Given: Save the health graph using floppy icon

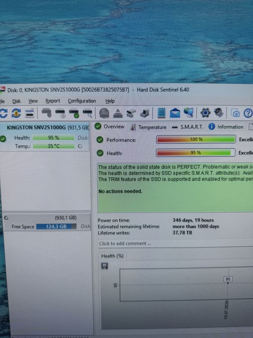Looking at the screenshot, I should pyautogui.click(x=105, y=266).
